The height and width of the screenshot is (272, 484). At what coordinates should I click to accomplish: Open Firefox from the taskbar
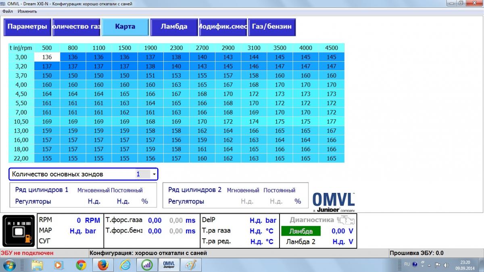coord(103,265)
